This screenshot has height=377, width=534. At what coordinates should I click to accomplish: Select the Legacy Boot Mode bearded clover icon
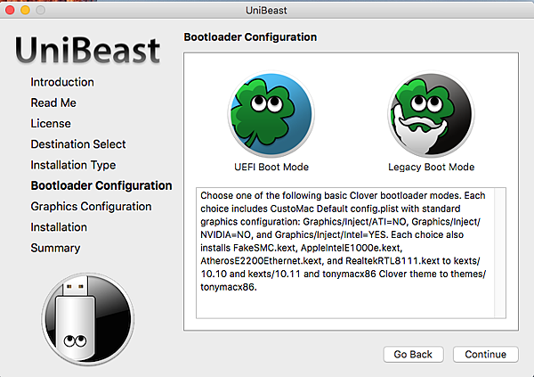click(x=431, y=113)
